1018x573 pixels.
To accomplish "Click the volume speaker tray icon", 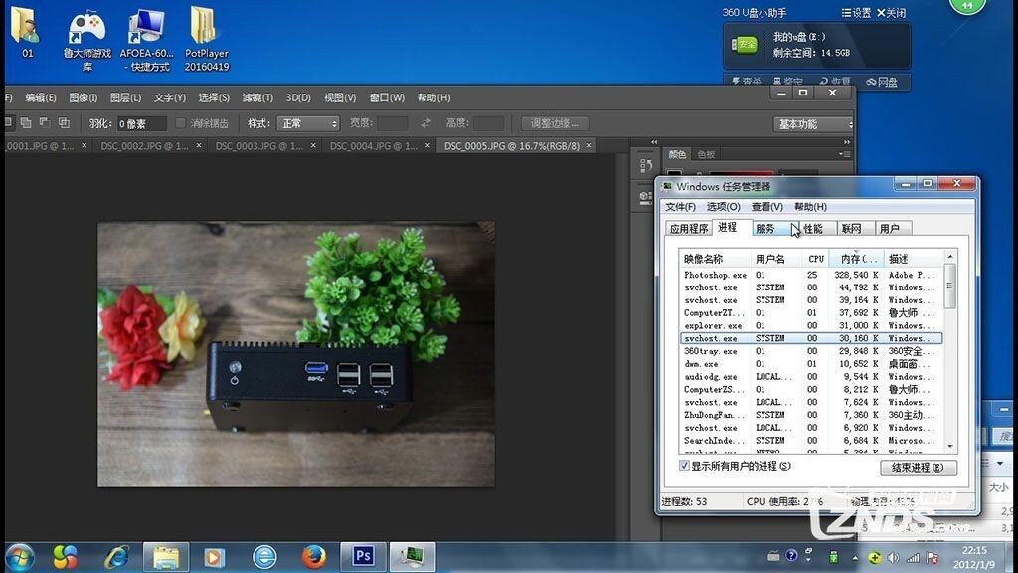I will coord(894,557).
